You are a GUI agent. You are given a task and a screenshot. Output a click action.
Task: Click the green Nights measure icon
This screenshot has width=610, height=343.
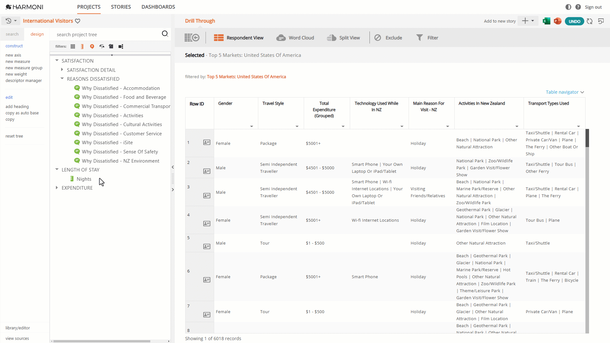[72, 179]
